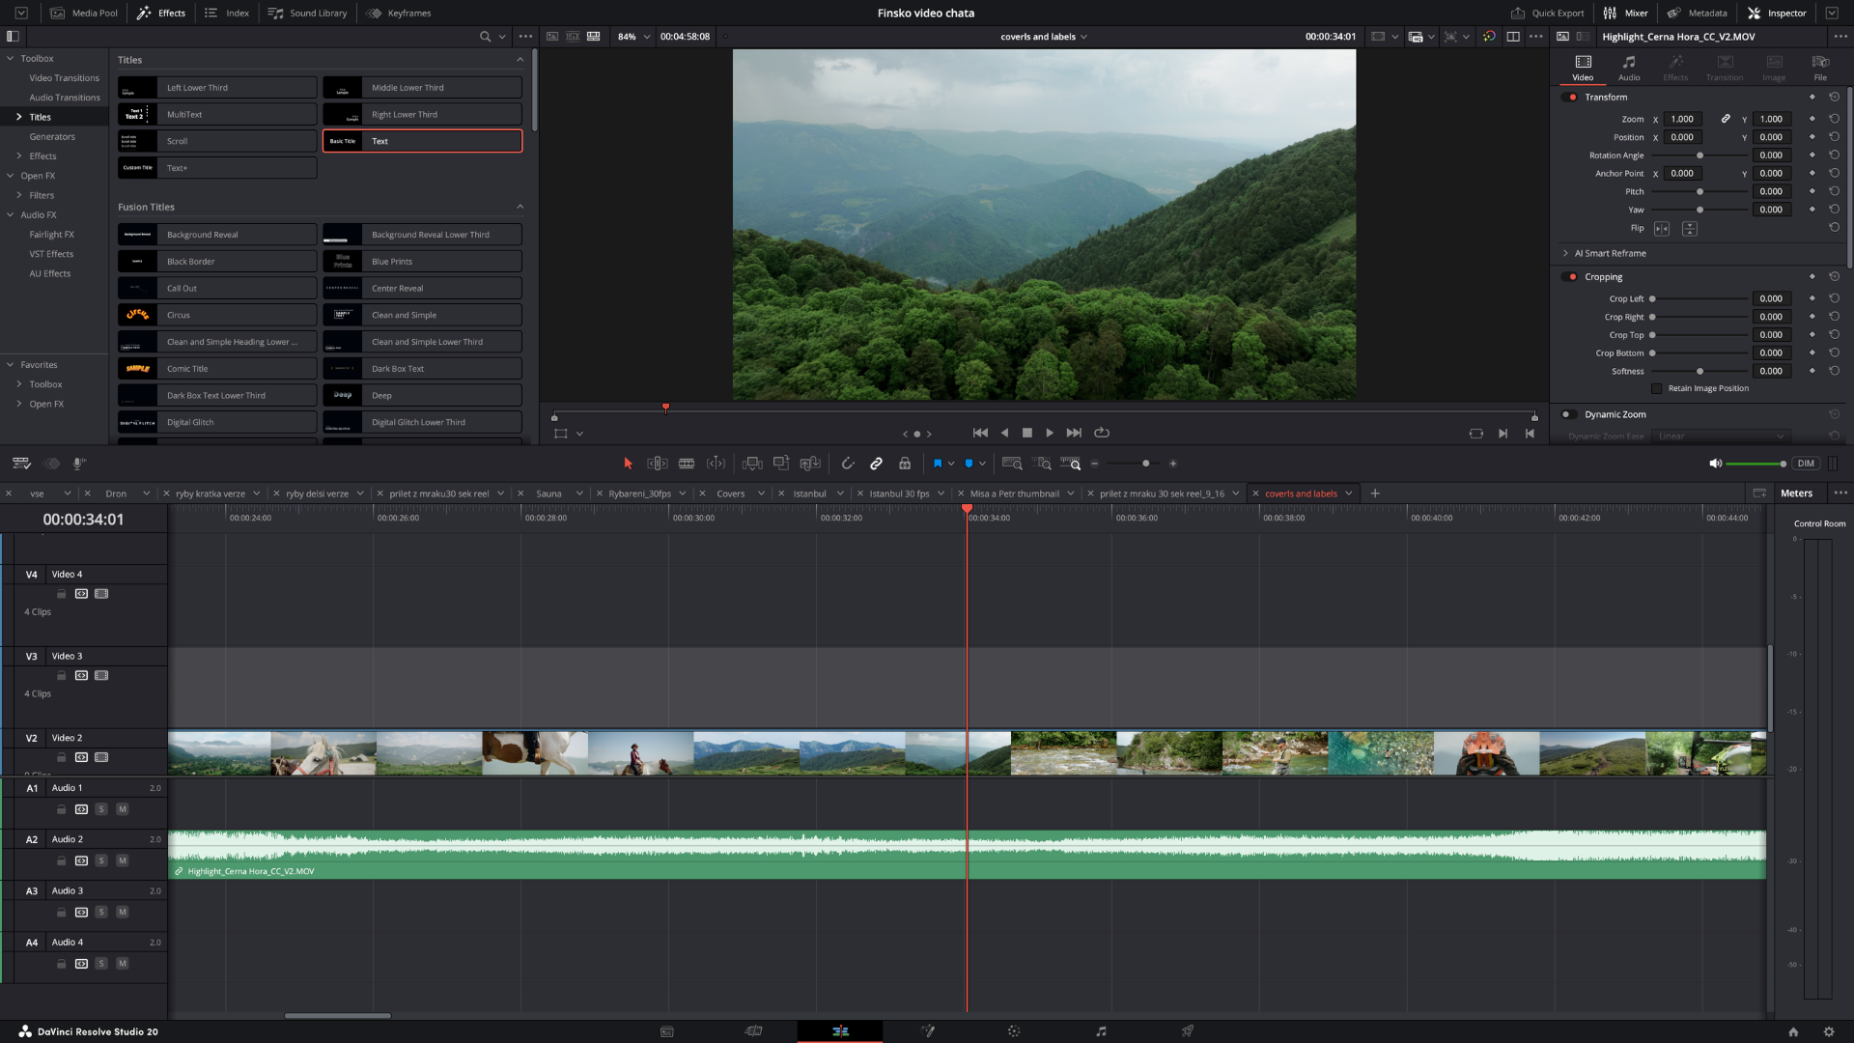Open the Audio tab in Inspector
This screenshot has height=1043, width=1854.
coord(1629,68)
